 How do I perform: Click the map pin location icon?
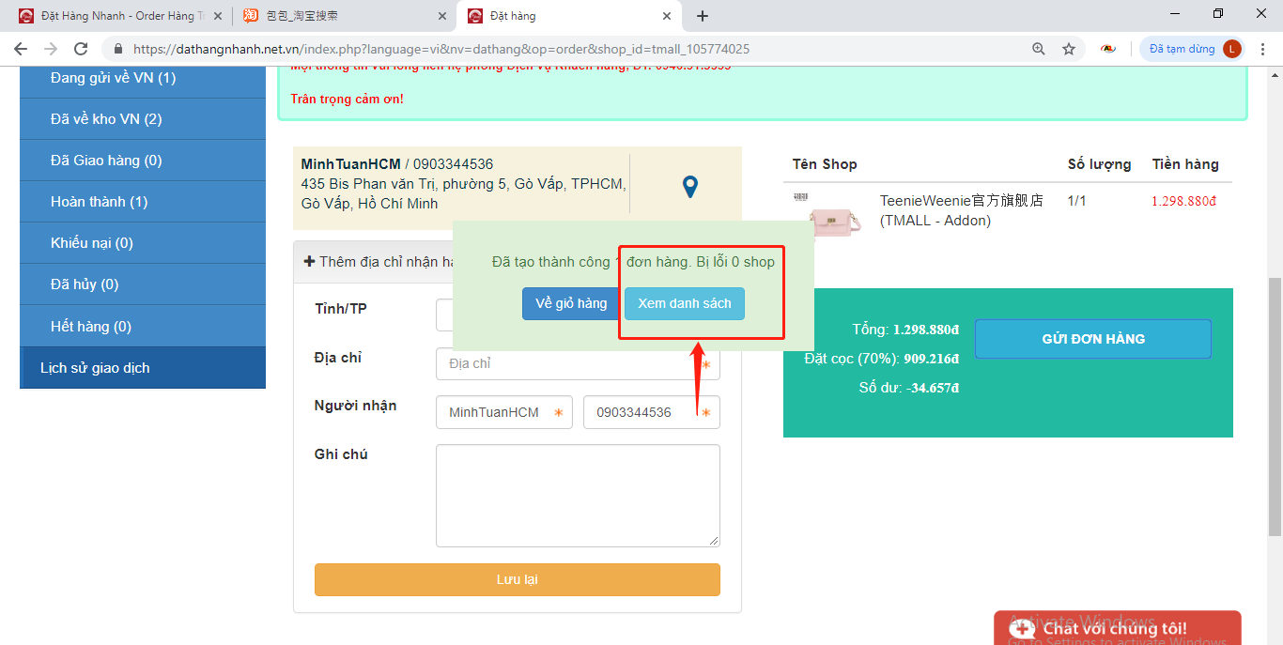689,187
